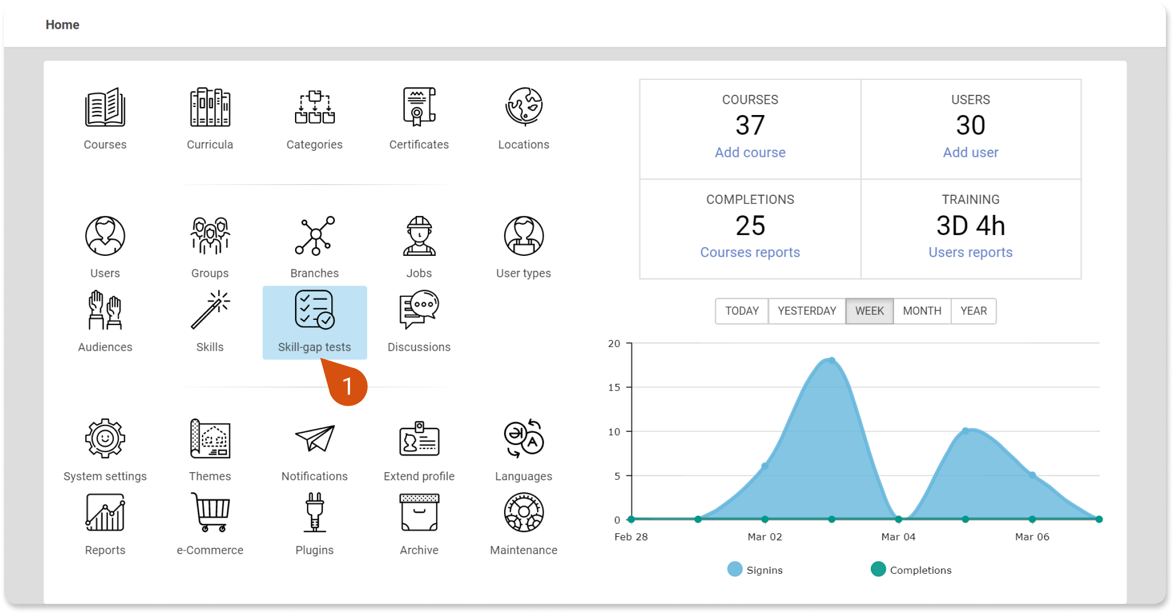Switch chart range to MONTH
The width and height of the screenshot is (1174, 614).
point(922,311)
